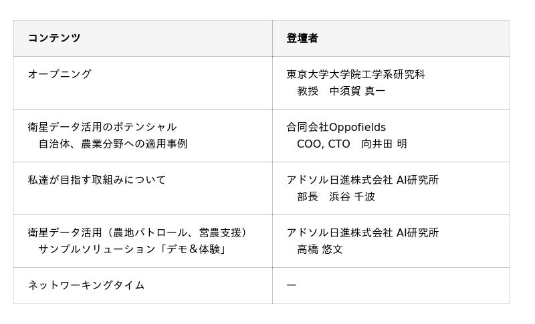Select the オープニング content cell text
535x324 pixels.
click(x=60, y=74)
